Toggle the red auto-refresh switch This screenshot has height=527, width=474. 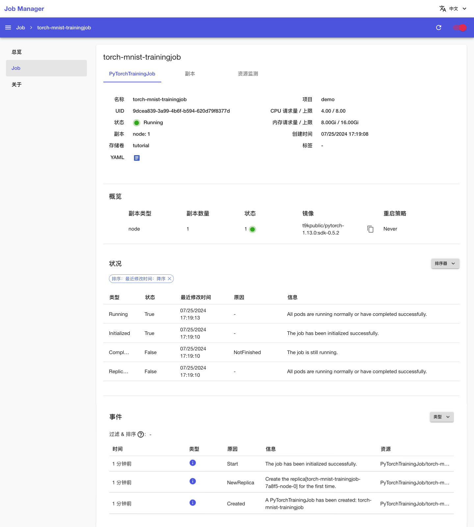tap(460, 28)
